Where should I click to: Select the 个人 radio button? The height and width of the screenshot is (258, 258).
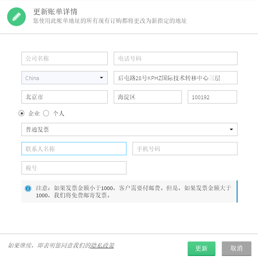(46, 113)
